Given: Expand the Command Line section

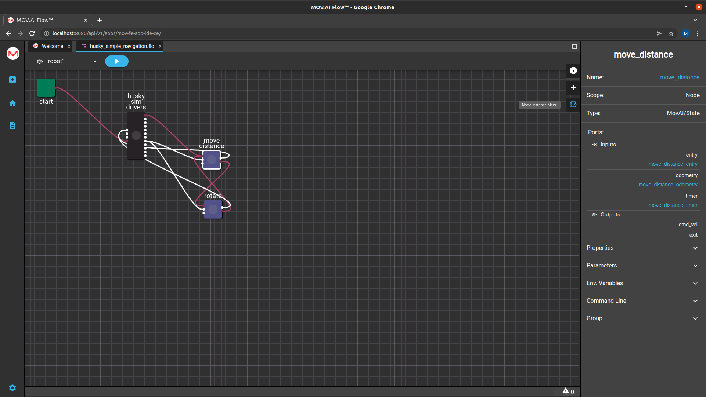Looking at the screenshot, I should click(x=643, y=301).
